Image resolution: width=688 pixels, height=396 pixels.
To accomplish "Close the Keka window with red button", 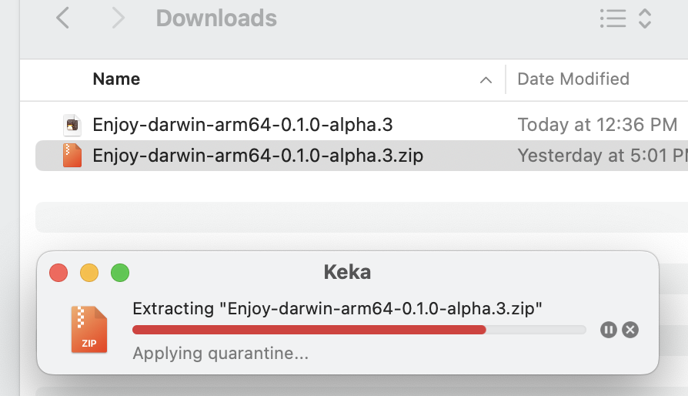I will pos(58,273).
